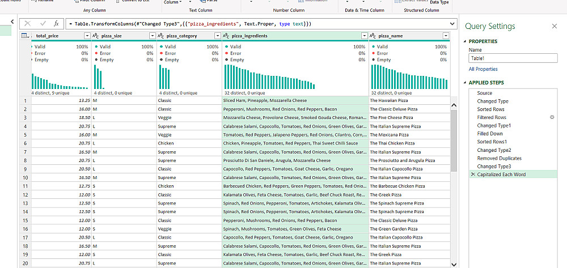Screen dimensions: 567x268
Task: Collapse the APPLIED STEPS section
Action: [466, 83]
